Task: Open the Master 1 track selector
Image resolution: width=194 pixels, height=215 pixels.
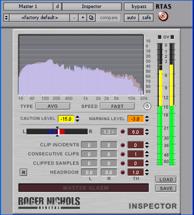Action: (28, 7)
